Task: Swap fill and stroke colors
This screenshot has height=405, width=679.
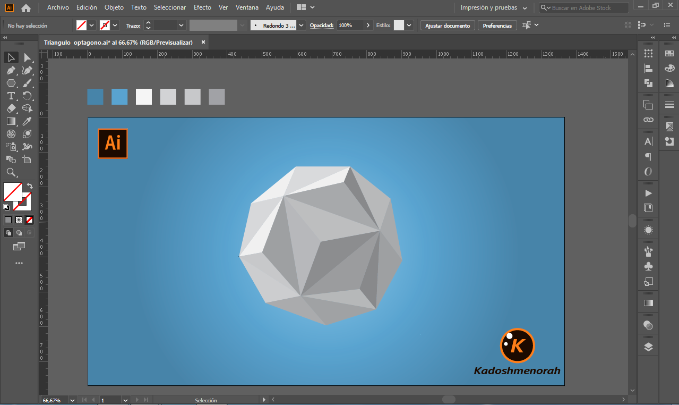Action: tap(30, 186)
